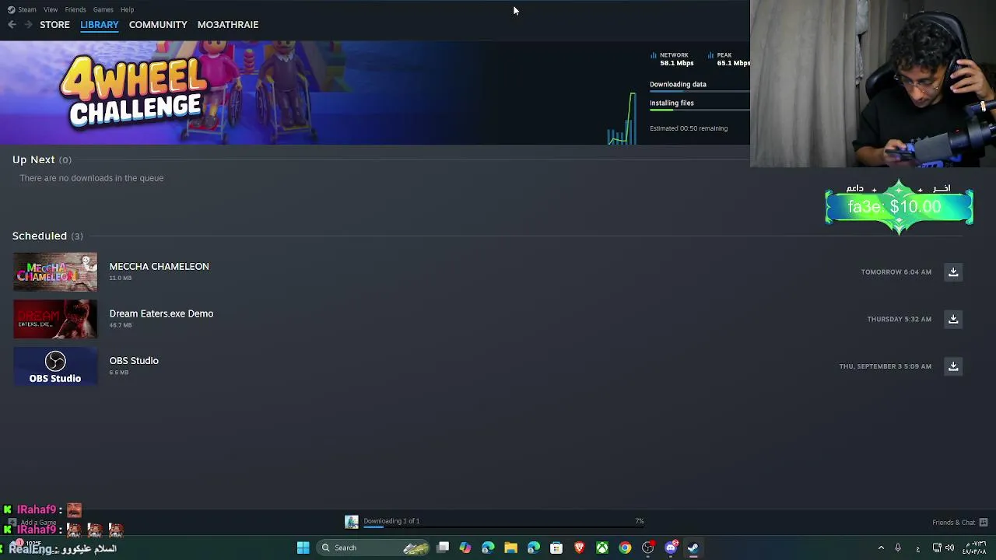Click the 'Downloading 1 of 1' status

pyautogui.click(x=391, y=521)
